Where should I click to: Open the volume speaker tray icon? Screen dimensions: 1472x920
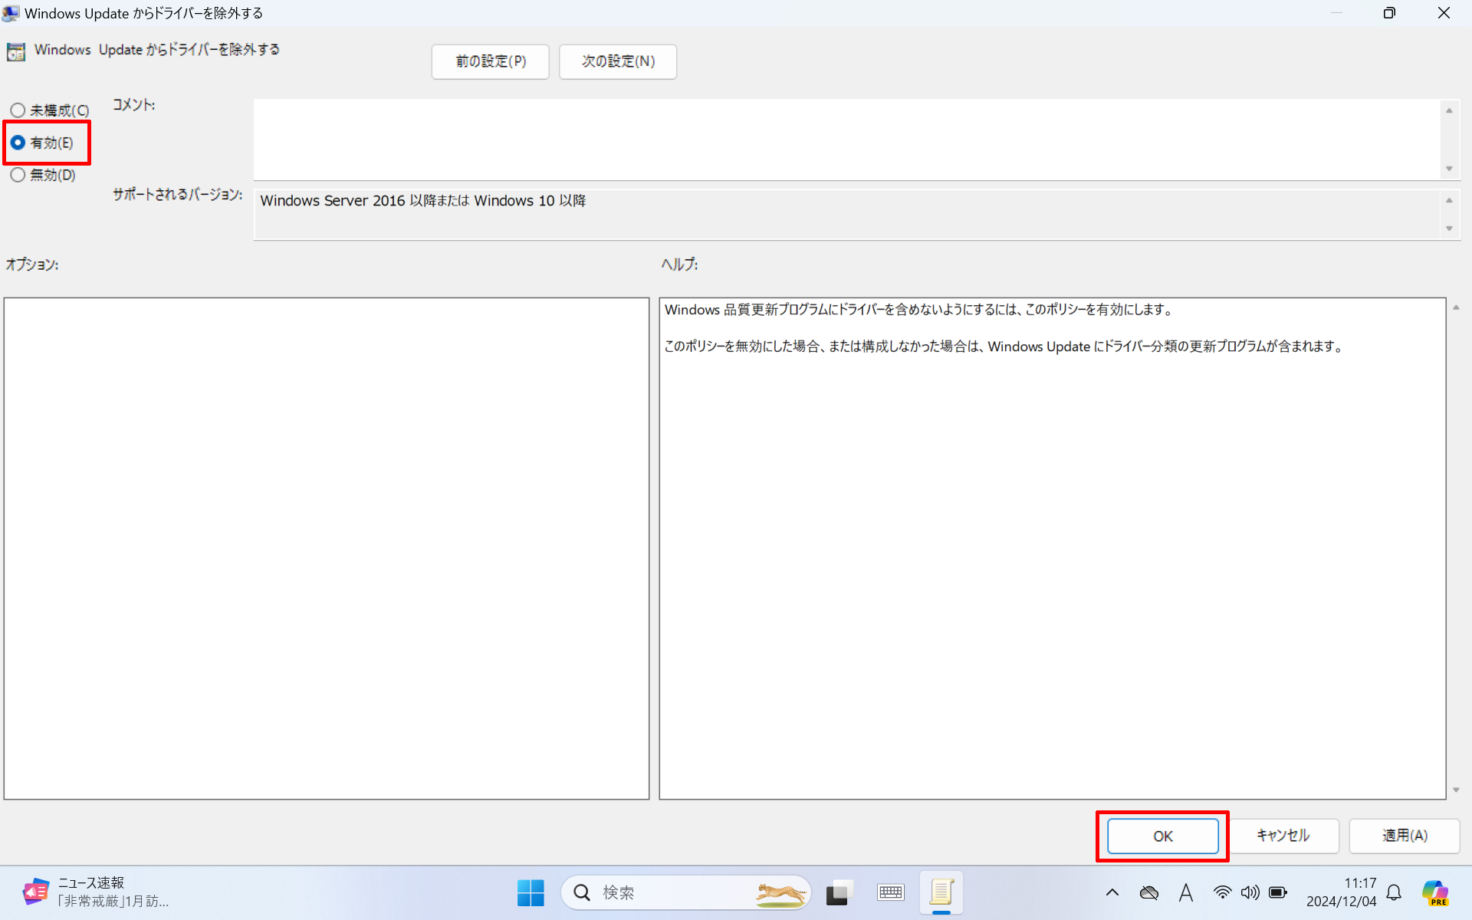coord(1250,893)
